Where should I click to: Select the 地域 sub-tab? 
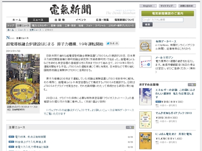tap(81, 26)
